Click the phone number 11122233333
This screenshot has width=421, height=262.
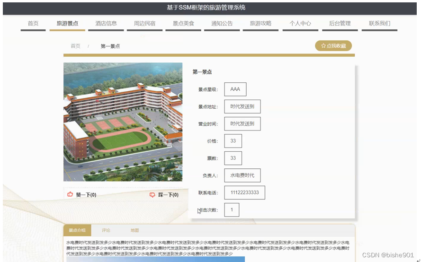245,192
